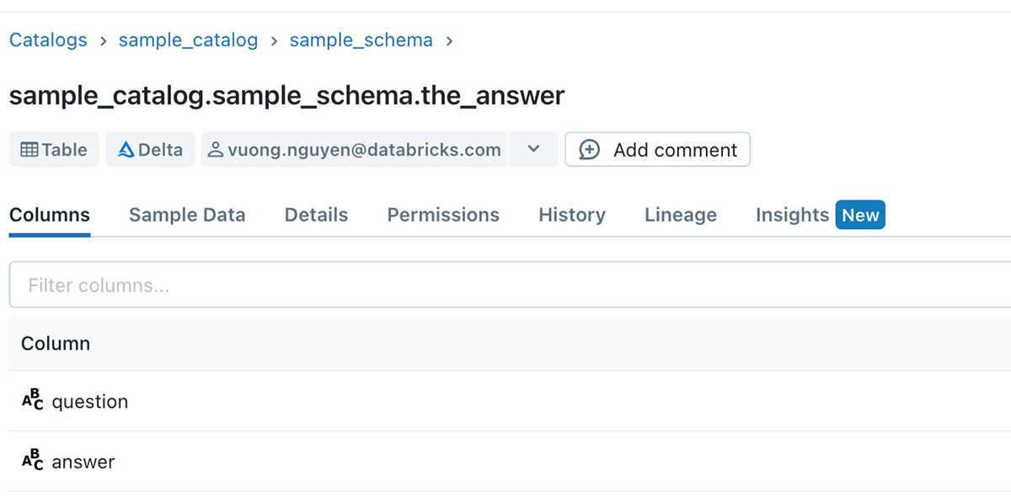This screenshot has height=497, width=1011.
Task: Click the chevron after sample_schema breadcrumb
Action: pos(450,40)
